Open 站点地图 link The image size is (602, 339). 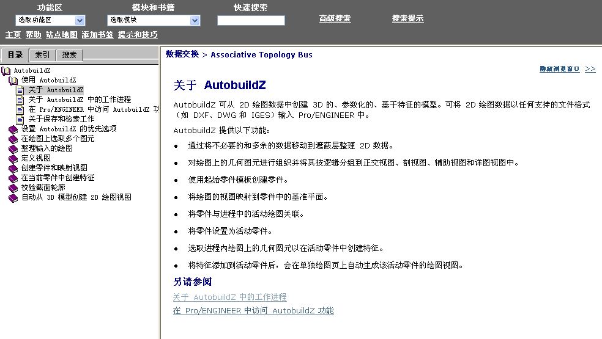pos(61,35)
